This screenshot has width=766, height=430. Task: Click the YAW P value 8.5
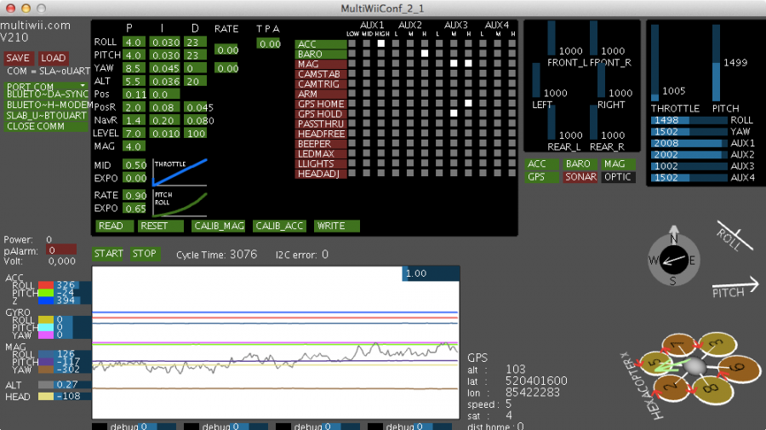point(134,68)
